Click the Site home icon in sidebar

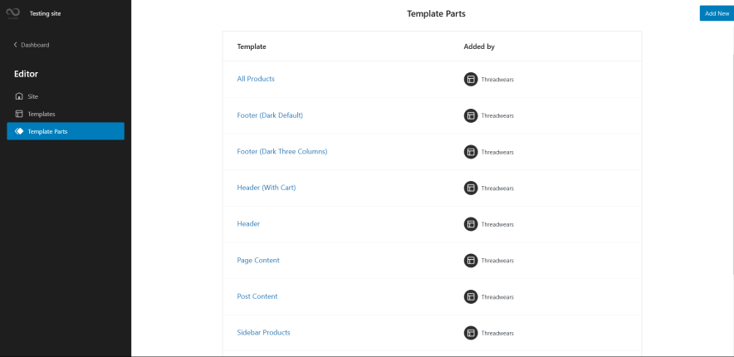pos(19,96)
